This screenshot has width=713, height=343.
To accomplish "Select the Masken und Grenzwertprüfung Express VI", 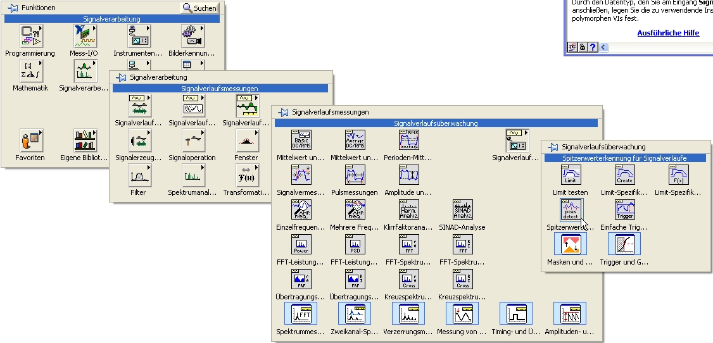I will (x=571, y=244).
